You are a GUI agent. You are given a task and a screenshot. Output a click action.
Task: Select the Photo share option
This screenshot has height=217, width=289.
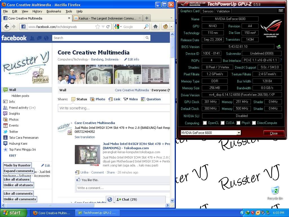click(x=97, y=99)
